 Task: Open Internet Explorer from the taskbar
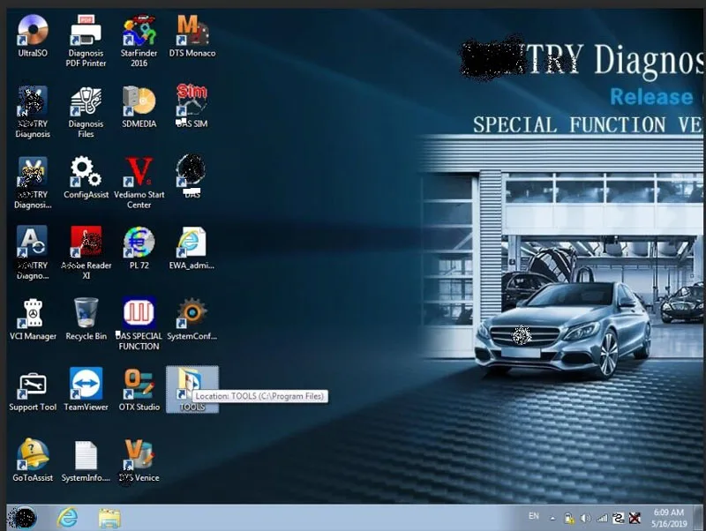pyautogui.click(x=68, y=518)
